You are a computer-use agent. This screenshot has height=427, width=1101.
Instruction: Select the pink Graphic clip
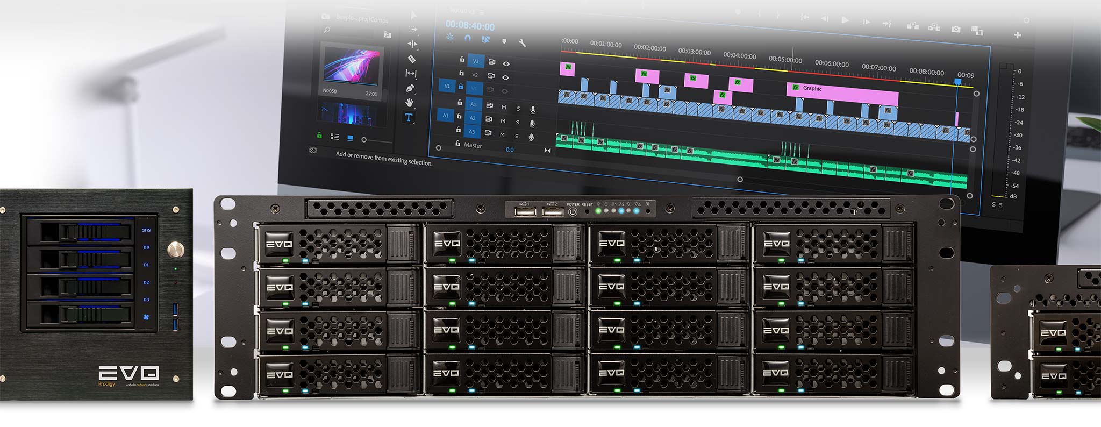(x=842, y=94)
